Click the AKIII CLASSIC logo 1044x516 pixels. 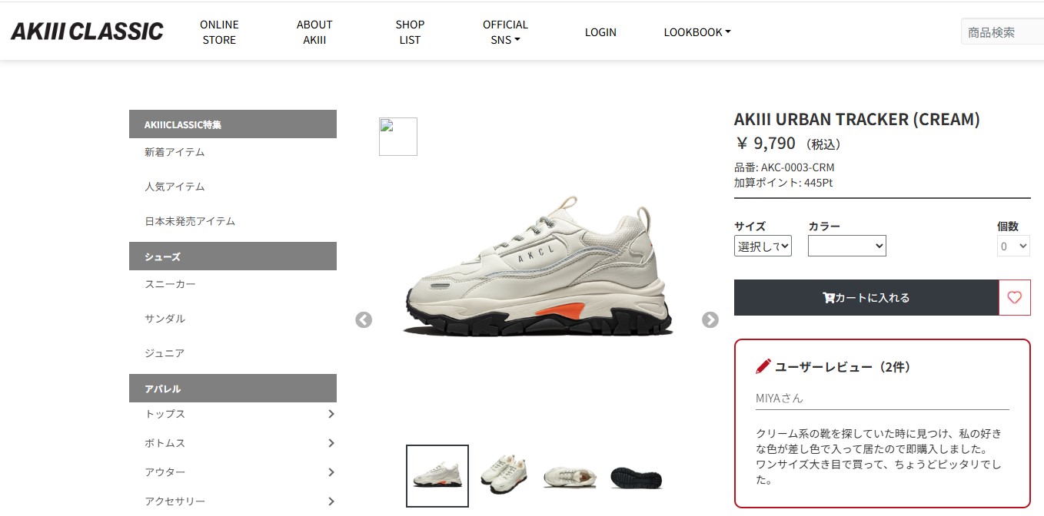(87, 31)
